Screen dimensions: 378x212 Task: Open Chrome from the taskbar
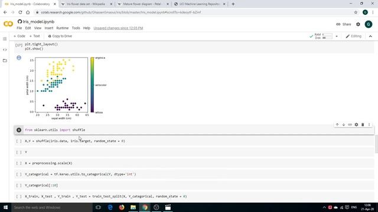tap(145, 207)
